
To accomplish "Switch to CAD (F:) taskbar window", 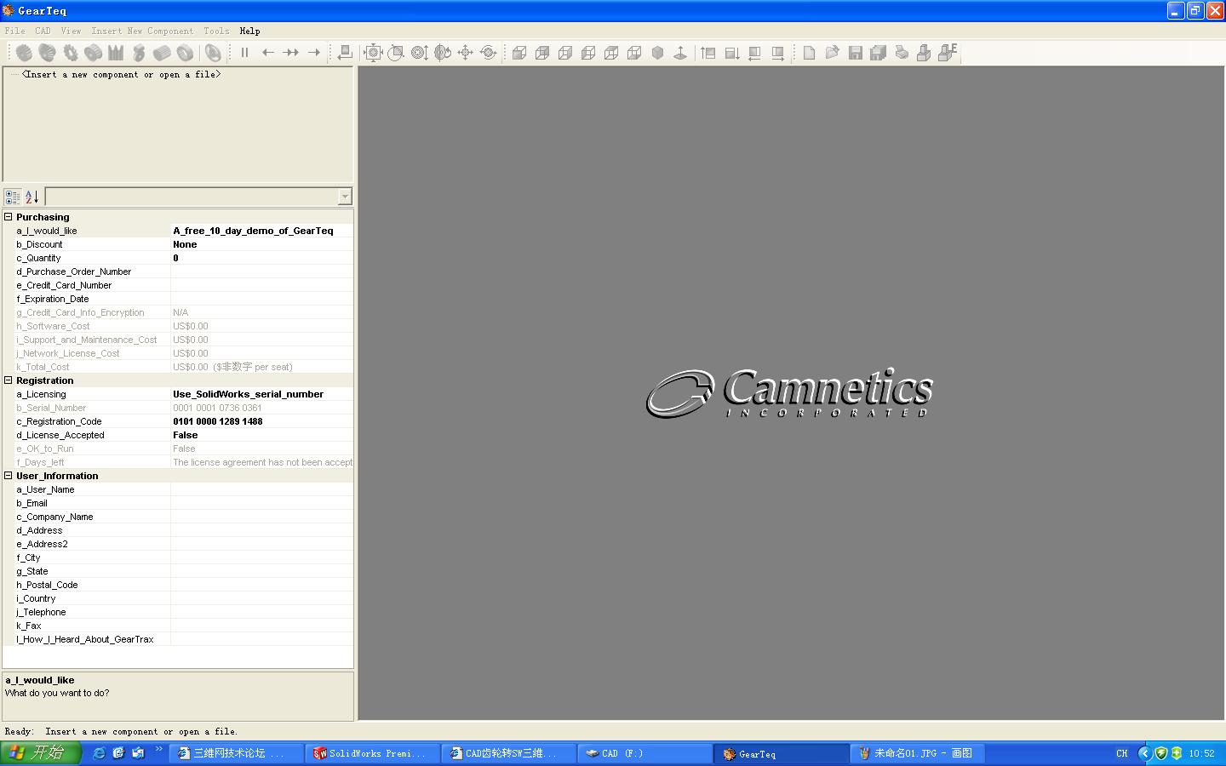I will [x=645, y=753].
